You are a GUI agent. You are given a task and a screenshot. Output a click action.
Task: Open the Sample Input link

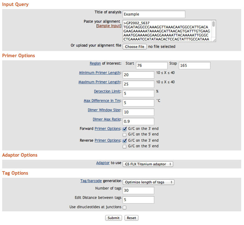coord(109,26)
